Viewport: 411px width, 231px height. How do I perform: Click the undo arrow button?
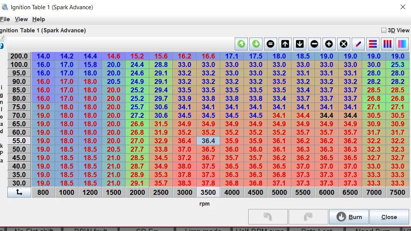click(268, 217)
